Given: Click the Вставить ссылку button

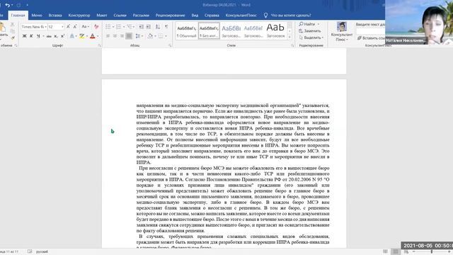Looking at the screenshot, I should click(x=371, y=38).
